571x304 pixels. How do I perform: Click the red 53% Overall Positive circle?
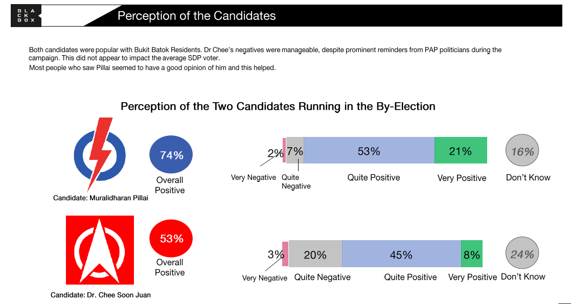coord(172,239)
